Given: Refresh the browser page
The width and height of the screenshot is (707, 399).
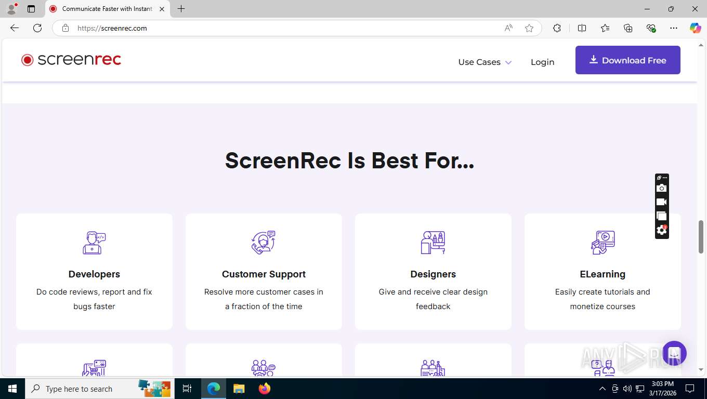Looking at the screenshot, I should pos(37,28).
